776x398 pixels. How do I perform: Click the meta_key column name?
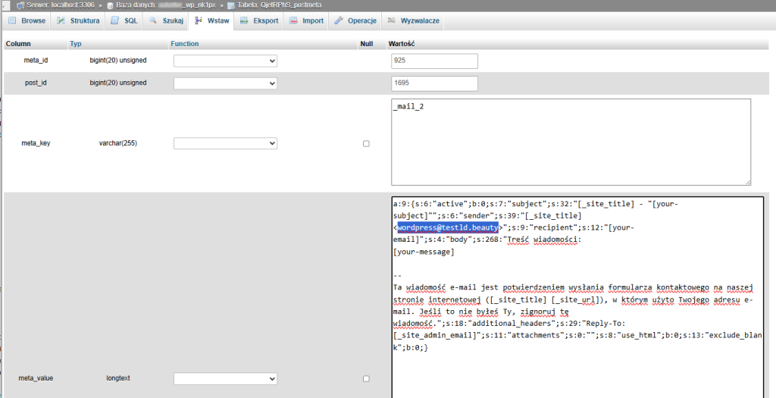(36, 143)
